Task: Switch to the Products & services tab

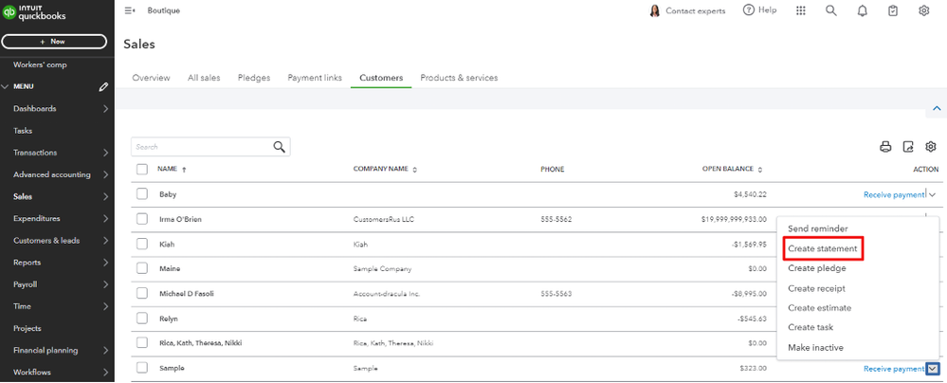Action: (459, 78)
